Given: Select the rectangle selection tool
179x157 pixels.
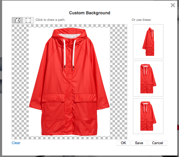Looking at the screenshot, I should [28, 20].
